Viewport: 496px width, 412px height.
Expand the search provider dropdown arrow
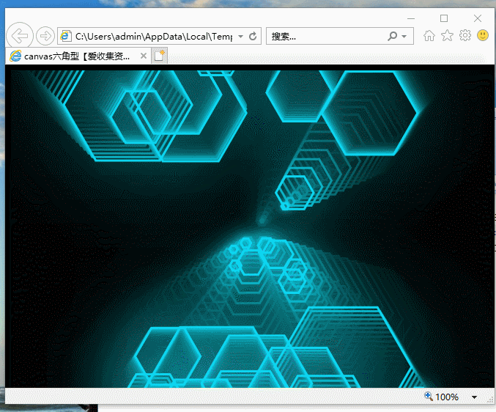[404, 37]
